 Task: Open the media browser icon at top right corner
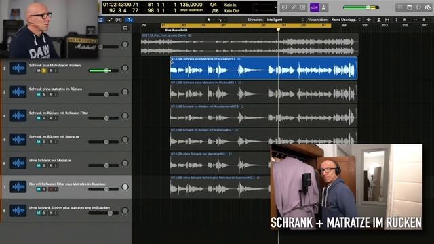428,7
